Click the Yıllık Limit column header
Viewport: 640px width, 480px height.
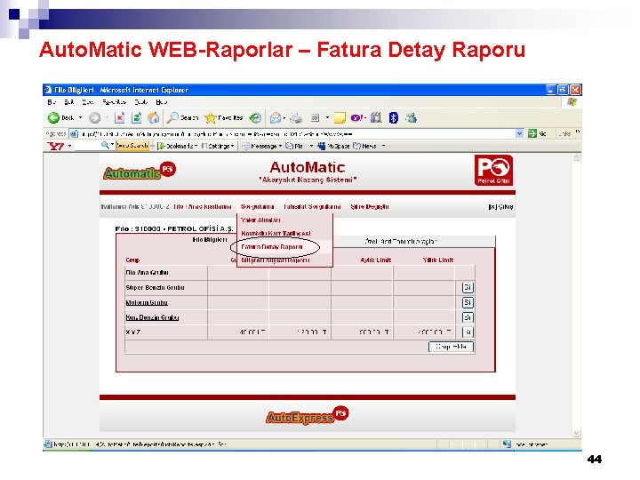click(438, 260)
